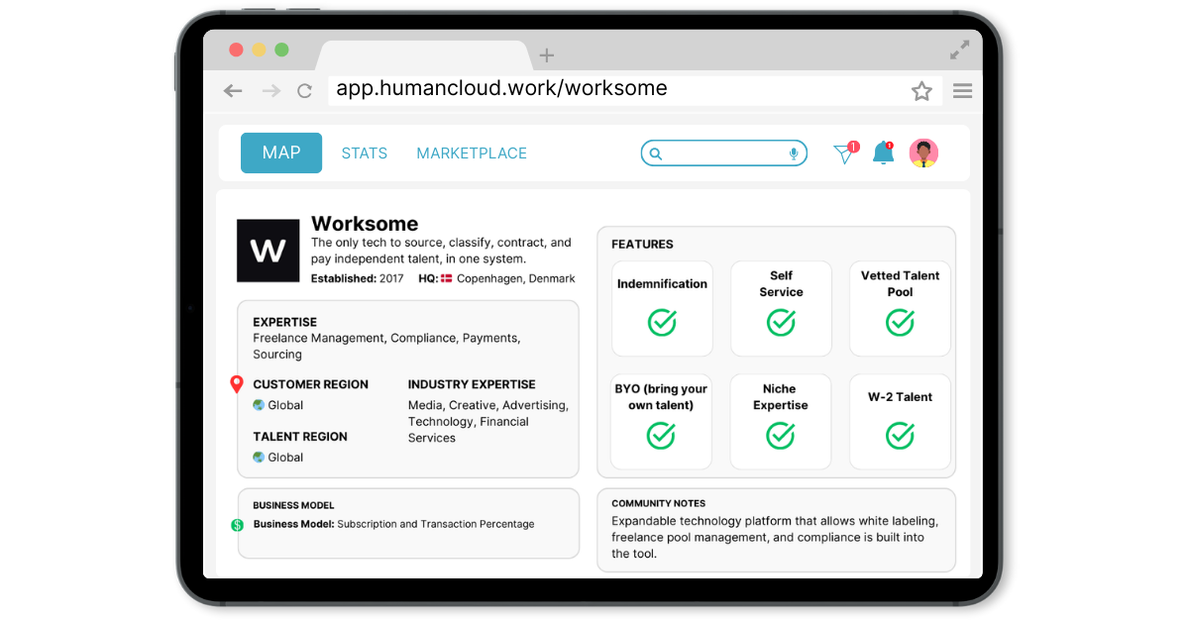The width and height of the screenshot is (1189, 621).
Task: Go back with the browser back arrow
Action: click(x=233, y=91)
